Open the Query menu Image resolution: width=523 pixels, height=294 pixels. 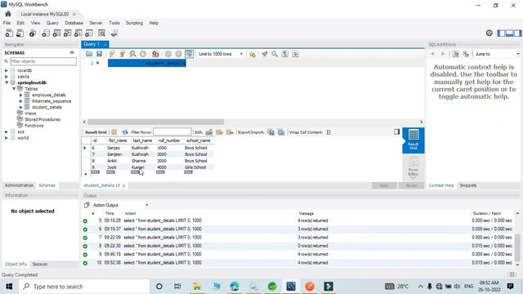[x=52, y=23]
